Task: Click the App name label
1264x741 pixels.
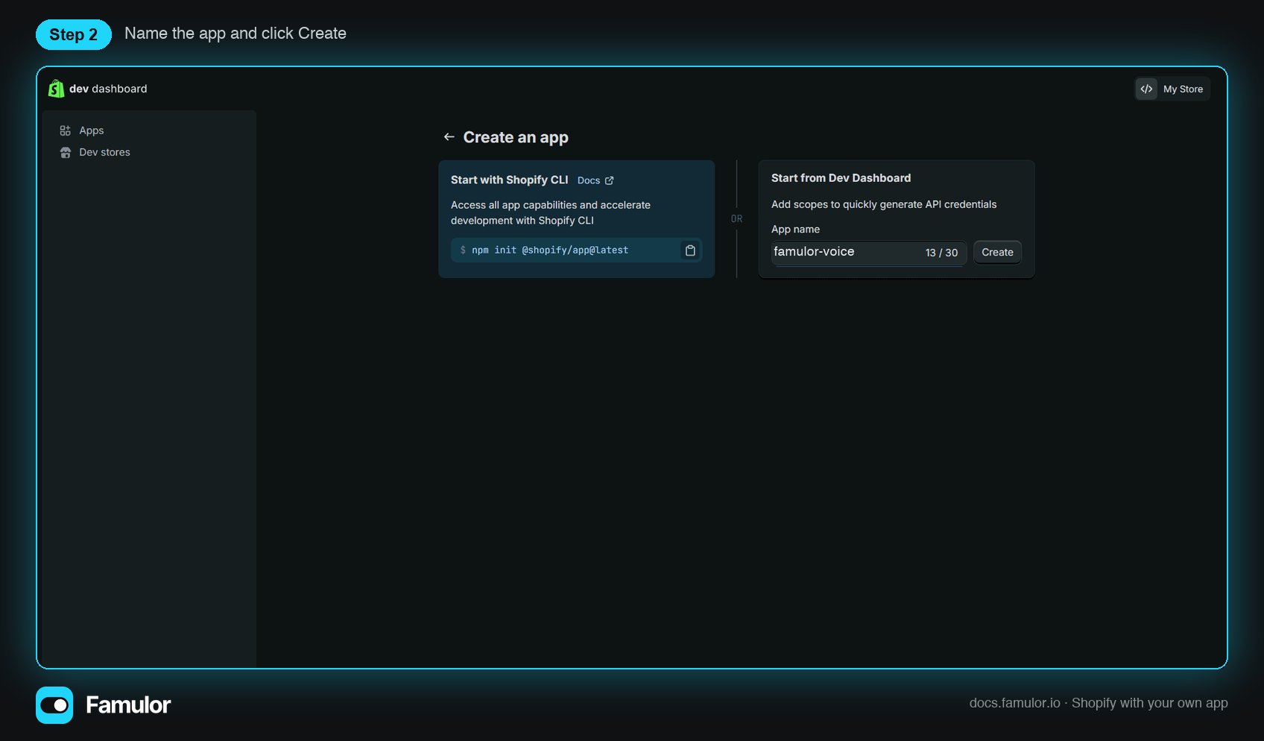Action: (x=795, y=230)
